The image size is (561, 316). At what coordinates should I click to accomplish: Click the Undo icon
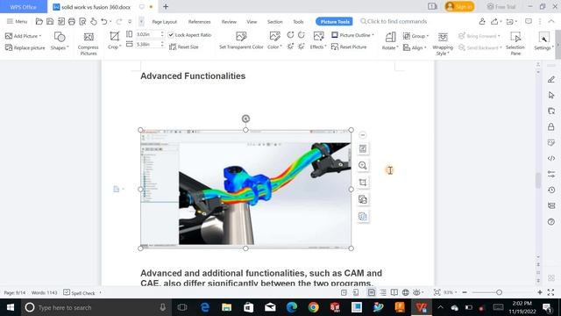(x=104, y=21)
